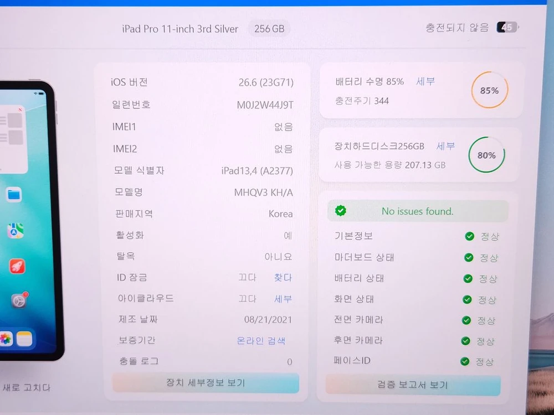Image resolution: width=554 pixels, height=415 pixels.
Task: Click the 정상 status for 페이스ID
Action: click(485, 362)
